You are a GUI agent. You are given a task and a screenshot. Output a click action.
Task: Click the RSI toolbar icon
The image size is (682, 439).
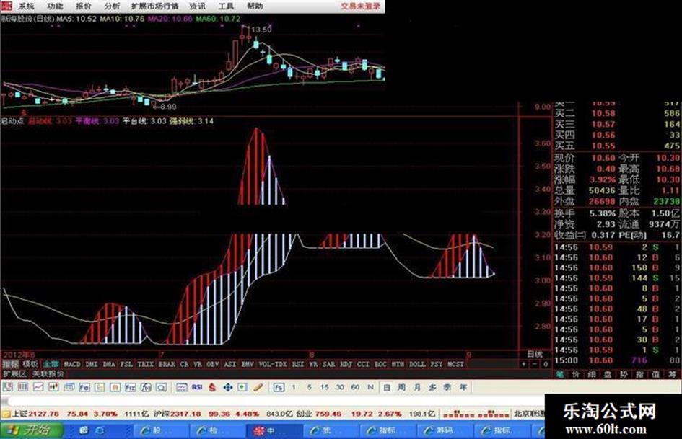197,387
